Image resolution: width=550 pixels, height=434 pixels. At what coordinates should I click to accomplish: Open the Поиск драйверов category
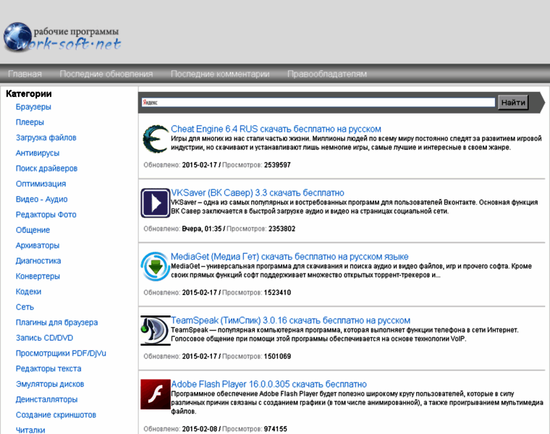point(46,169)
